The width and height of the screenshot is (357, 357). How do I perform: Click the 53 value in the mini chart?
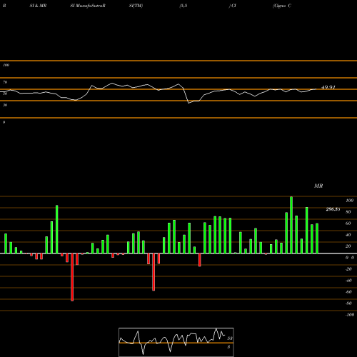click(x=230, y=338)
